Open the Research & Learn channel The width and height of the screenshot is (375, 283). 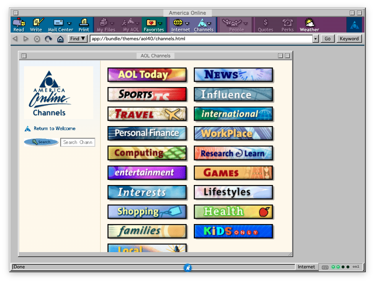point(233,153)
